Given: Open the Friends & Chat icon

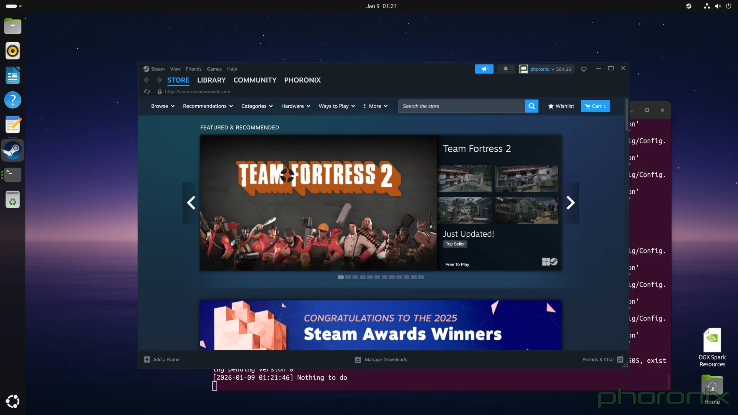Looking at the screenshot, I should [x=620, y=360].
